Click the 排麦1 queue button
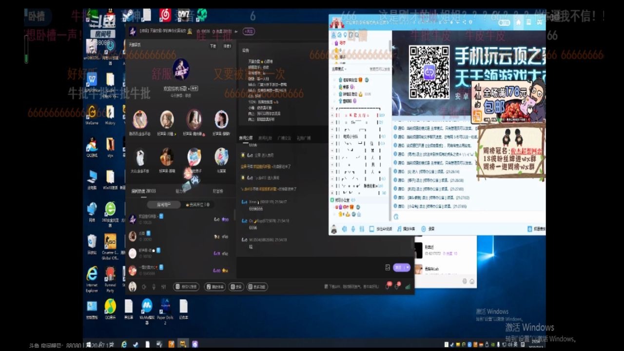This screenshot has height=351, width=624. (x=227, y=46)
